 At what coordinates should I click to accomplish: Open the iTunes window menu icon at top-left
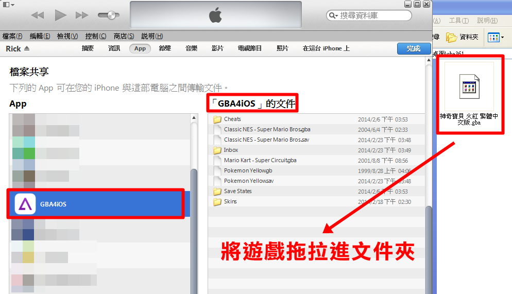tap(8, 5)
